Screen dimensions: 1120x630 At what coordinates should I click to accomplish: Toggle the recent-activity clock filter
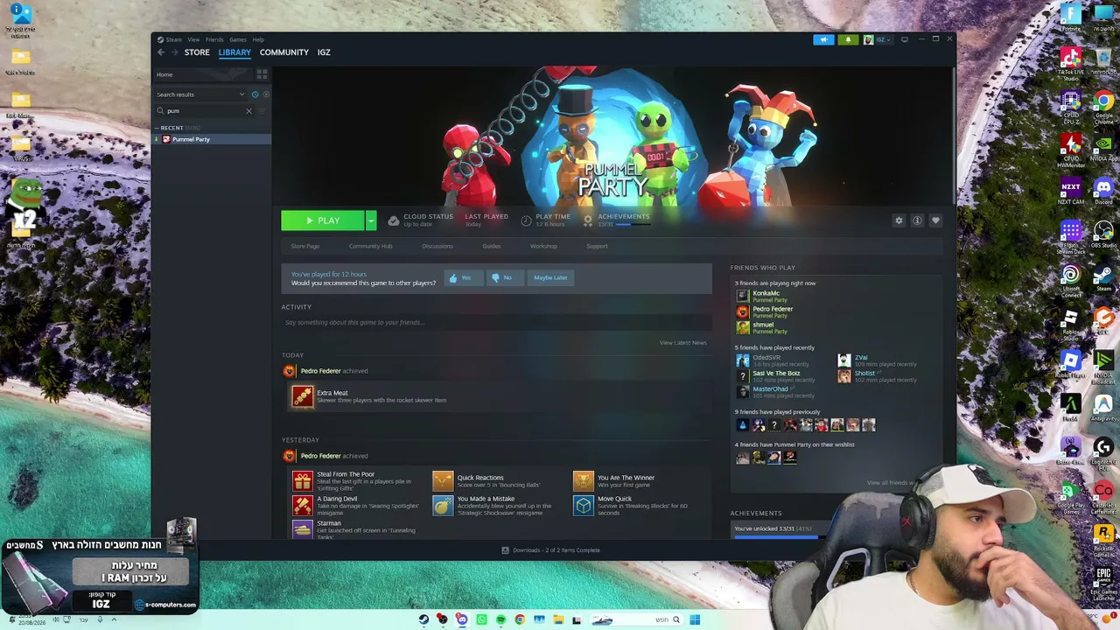pyautogui.click(x=255, y=94)
